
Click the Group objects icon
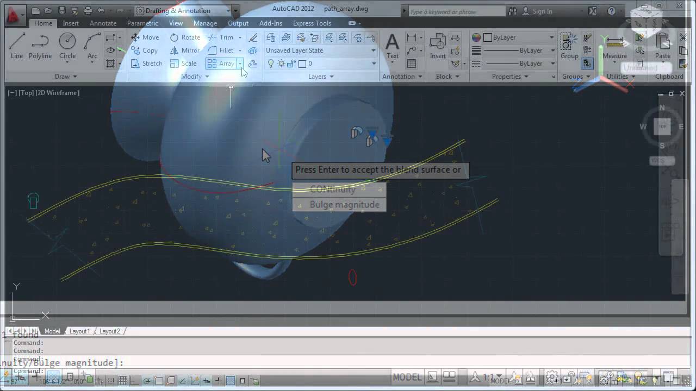coord(569,46)
